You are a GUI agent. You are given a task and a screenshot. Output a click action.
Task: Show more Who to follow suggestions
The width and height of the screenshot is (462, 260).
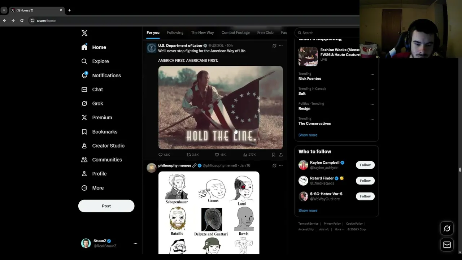(x=308, y=211)
